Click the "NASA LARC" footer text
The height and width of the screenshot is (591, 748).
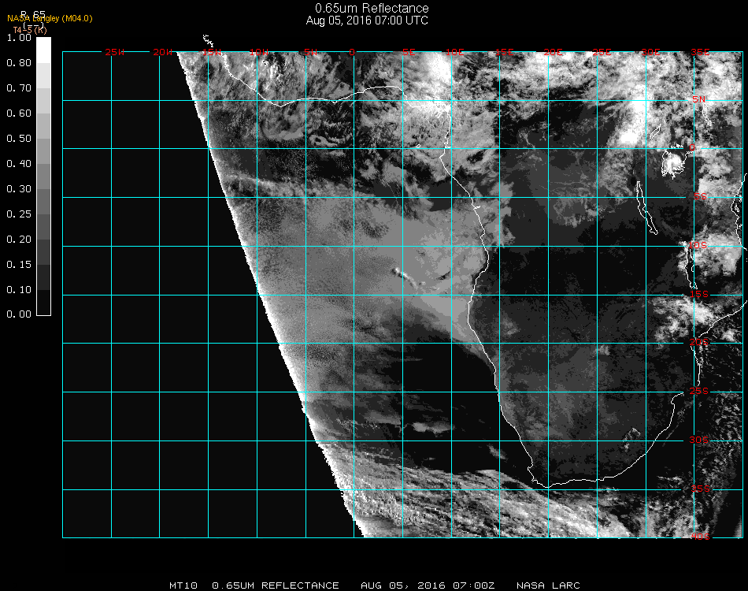(548, 585)
